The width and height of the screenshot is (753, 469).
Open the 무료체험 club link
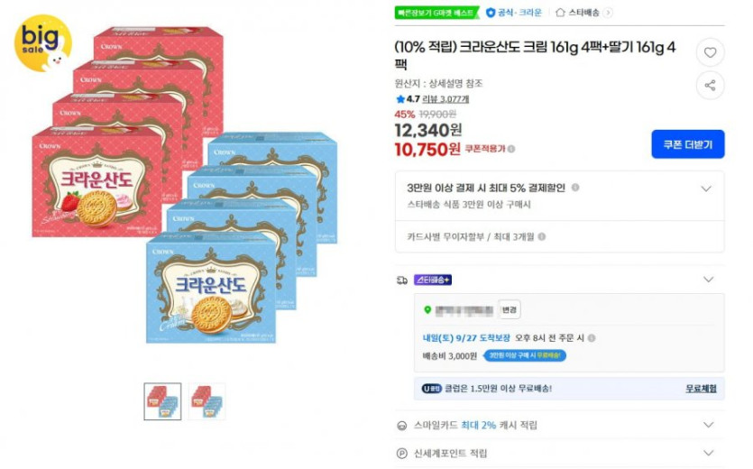click(x=701, y=389)
